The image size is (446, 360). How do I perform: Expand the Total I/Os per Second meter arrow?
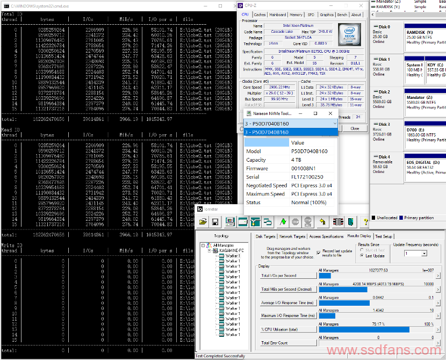(x=437, y=276)
